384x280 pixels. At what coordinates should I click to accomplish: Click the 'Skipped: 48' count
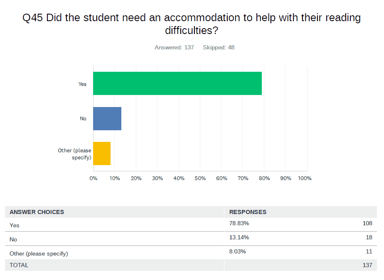219,47
